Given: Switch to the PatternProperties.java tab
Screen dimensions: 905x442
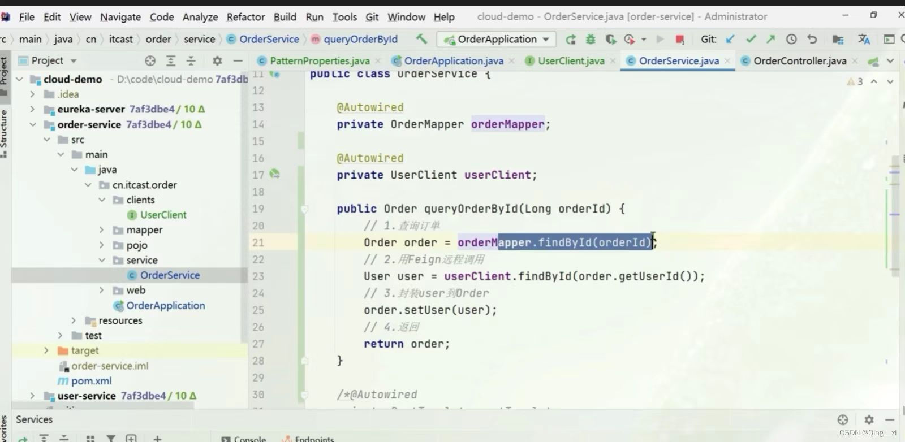Looking at the screenshot, I should pyautogui.click(x=320, y=60).
